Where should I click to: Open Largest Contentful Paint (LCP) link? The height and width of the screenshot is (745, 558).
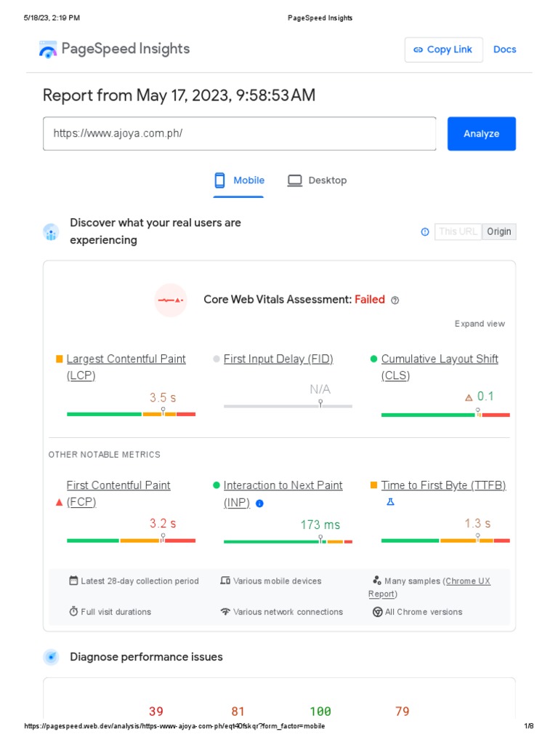point(126,359)
